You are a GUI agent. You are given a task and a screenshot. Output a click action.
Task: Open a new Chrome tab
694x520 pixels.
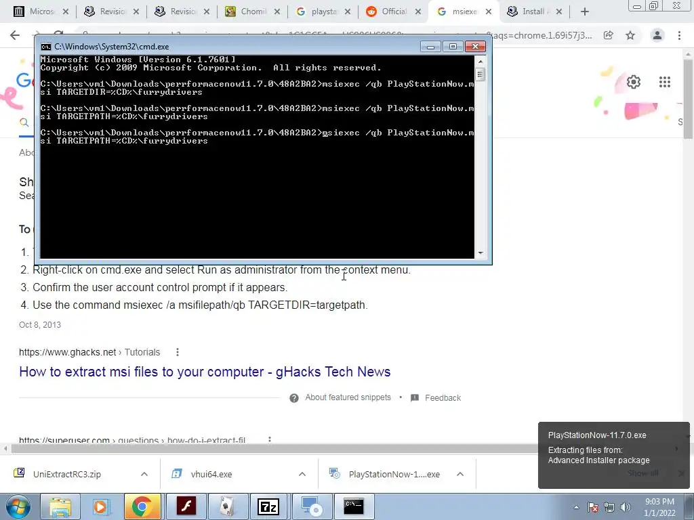[x=585, y=12]
